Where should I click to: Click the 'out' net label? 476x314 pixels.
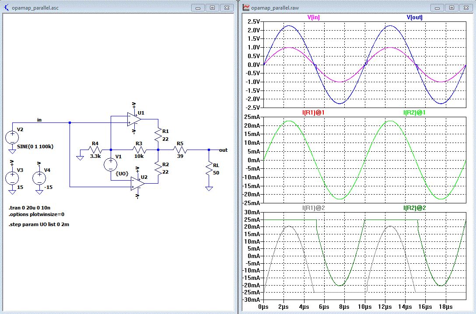coord(224,150)
